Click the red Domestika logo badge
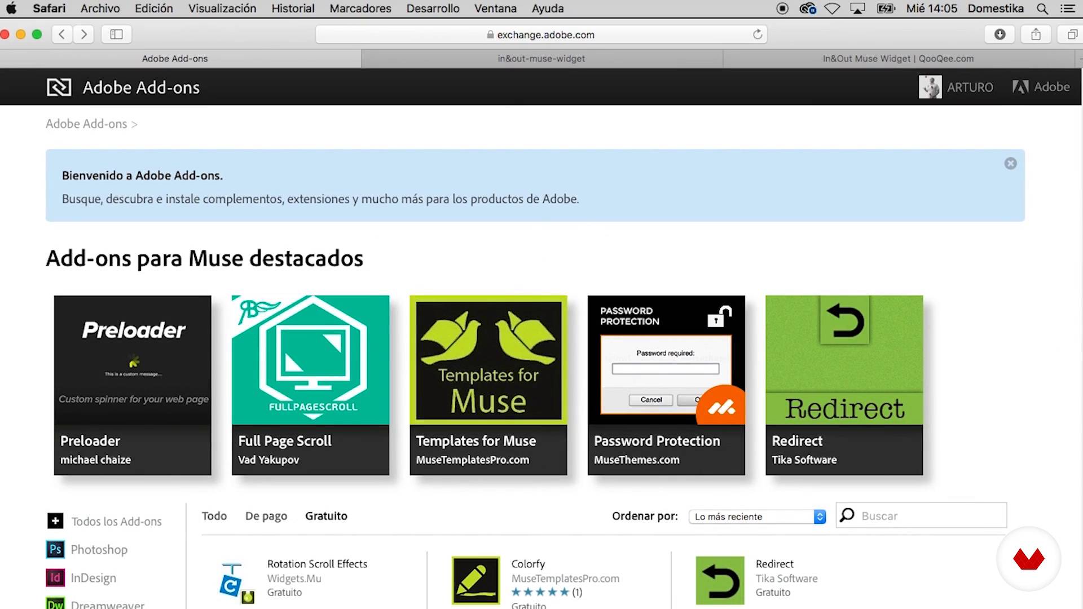The height and width of the screenshot is (609, 1083). pyautogui.click(x=1029, y=559)
